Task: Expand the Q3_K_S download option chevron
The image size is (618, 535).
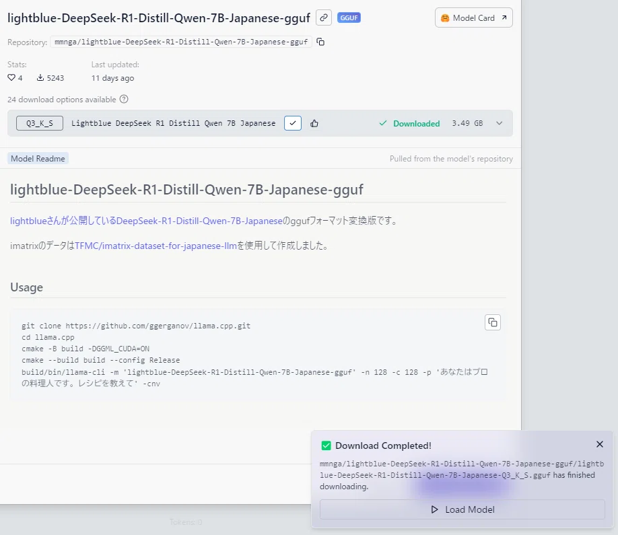Action: [x=499, y=123]
